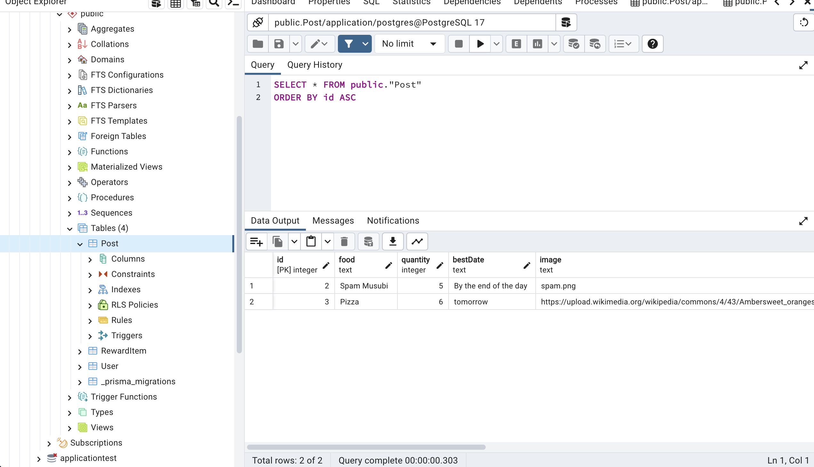Open Search Objects in Object Explorer

[214, 3]
